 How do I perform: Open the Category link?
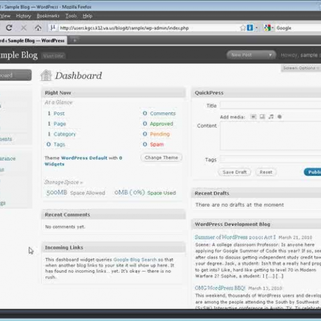(x=65, y=134)
